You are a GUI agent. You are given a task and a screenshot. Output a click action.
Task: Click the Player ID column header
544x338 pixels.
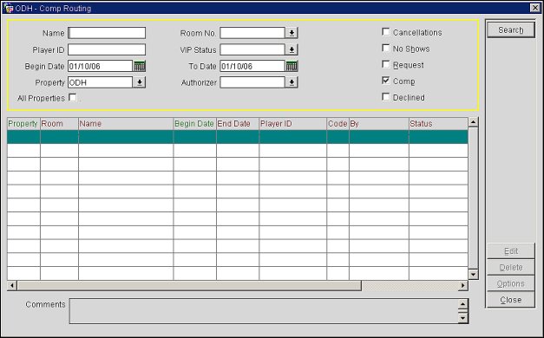tap(292, 124)
